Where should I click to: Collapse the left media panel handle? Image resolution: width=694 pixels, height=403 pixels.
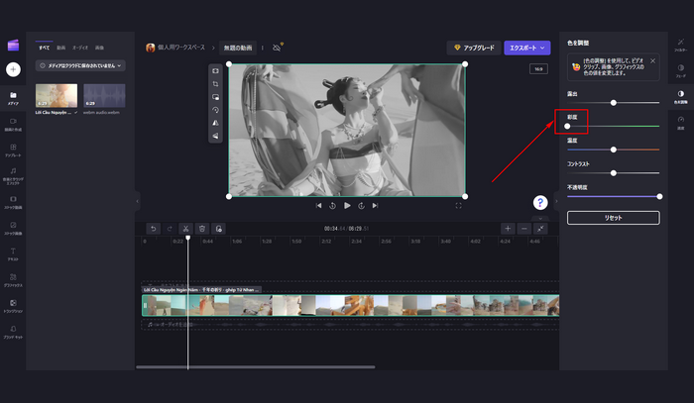click(137, 201)
